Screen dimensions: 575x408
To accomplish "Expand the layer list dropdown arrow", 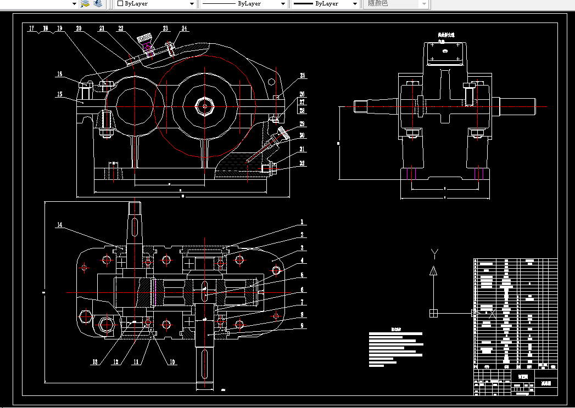I will point(75,4).
